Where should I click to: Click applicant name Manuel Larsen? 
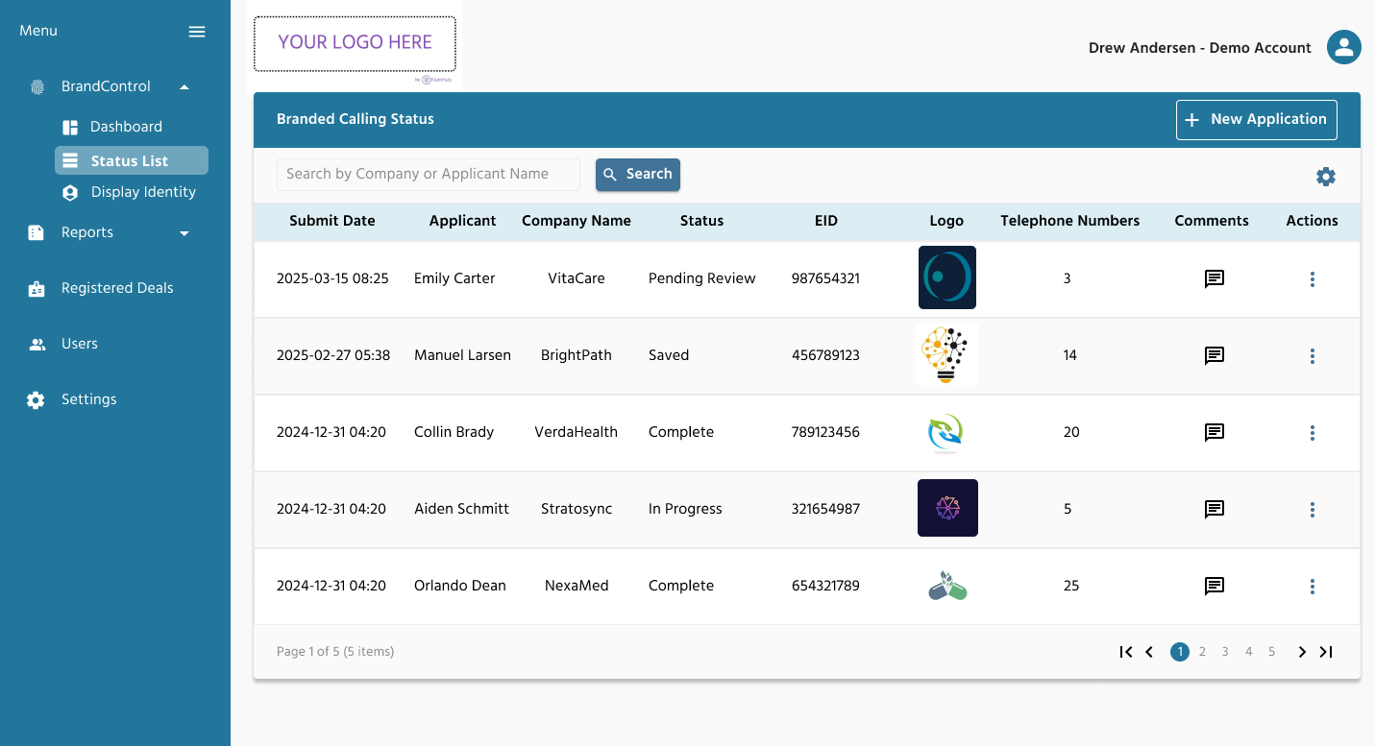[462, 355]
